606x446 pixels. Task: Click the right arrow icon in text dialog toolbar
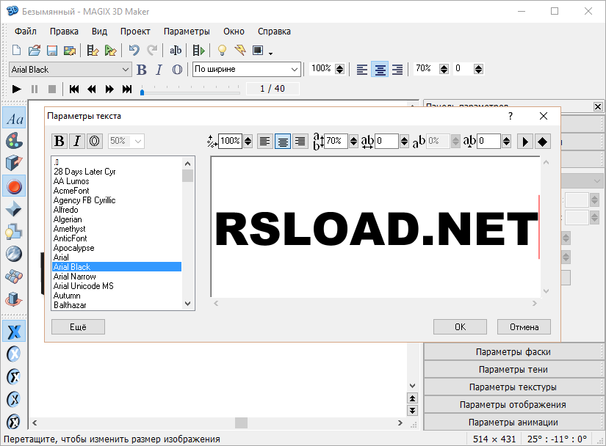coord(525,142)
